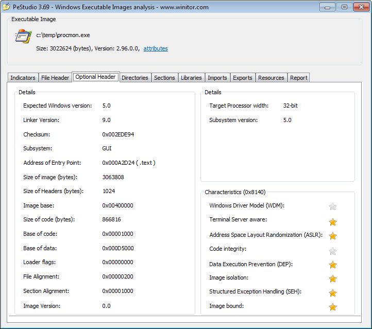372x329 pixels.
Task: Click the Structured Exception Handling (SEH) star
Action: [333, 293]
